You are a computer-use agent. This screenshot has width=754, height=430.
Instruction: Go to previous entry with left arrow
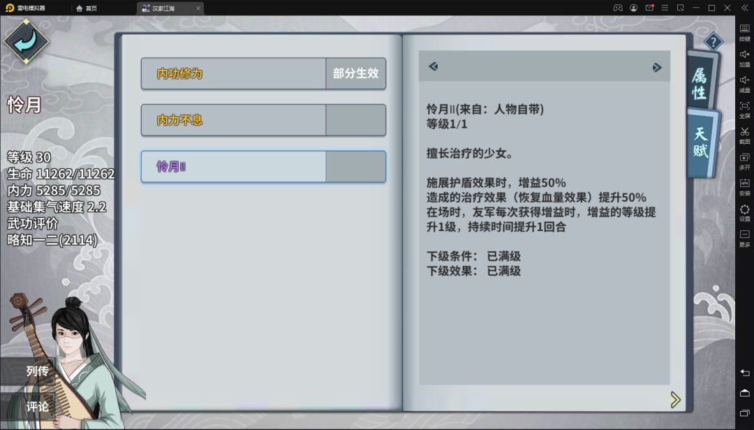tap(434, 66)
